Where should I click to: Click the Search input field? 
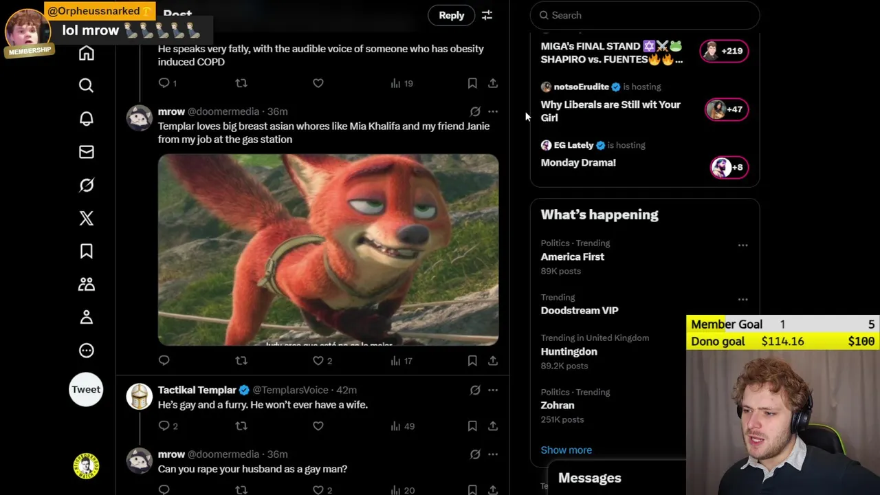[x=646, y=15]
